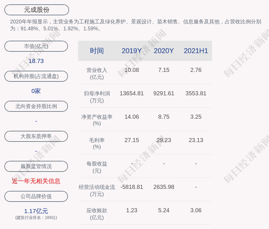Select the 市值(亿元) label pill
This screenshot has height=229, width=269.
(x=36, y=46)
